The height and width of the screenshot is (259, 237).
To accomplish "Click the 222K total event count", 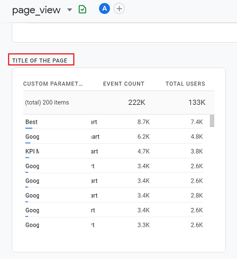I will tap(136, 102).
